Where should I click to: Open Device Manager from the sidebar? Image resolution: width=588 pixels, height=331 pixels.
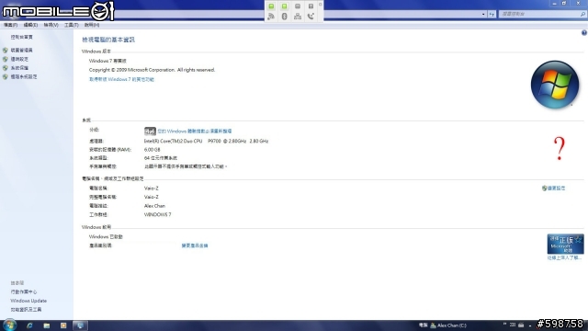point(22,50)
